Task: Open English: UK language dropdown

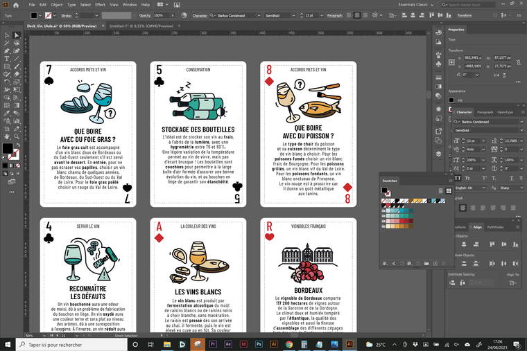Action: coord(483,188)
